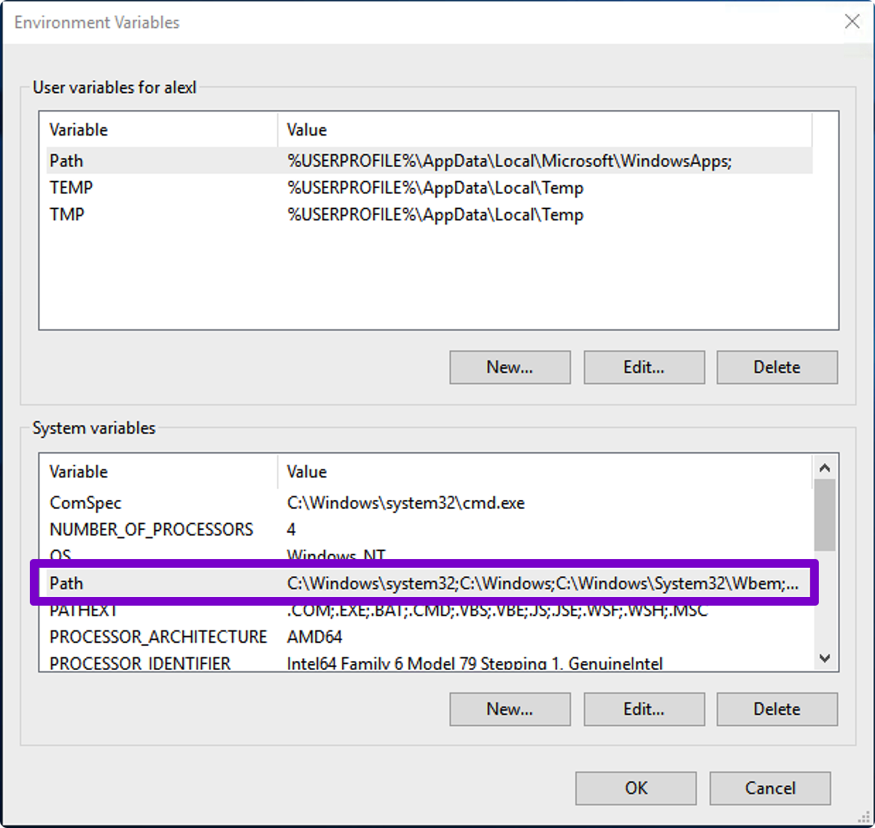Image resolution: width=875 pixels, height=828 pixels.
Task: Click New under User variables
Action: point(509,367)
